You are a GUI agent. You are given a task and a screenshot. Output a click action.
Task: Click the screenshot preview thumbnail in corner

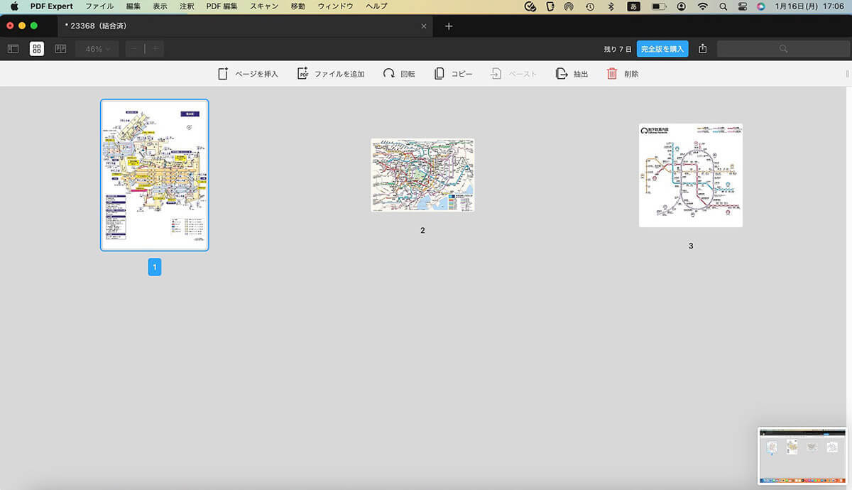[802, 456]
